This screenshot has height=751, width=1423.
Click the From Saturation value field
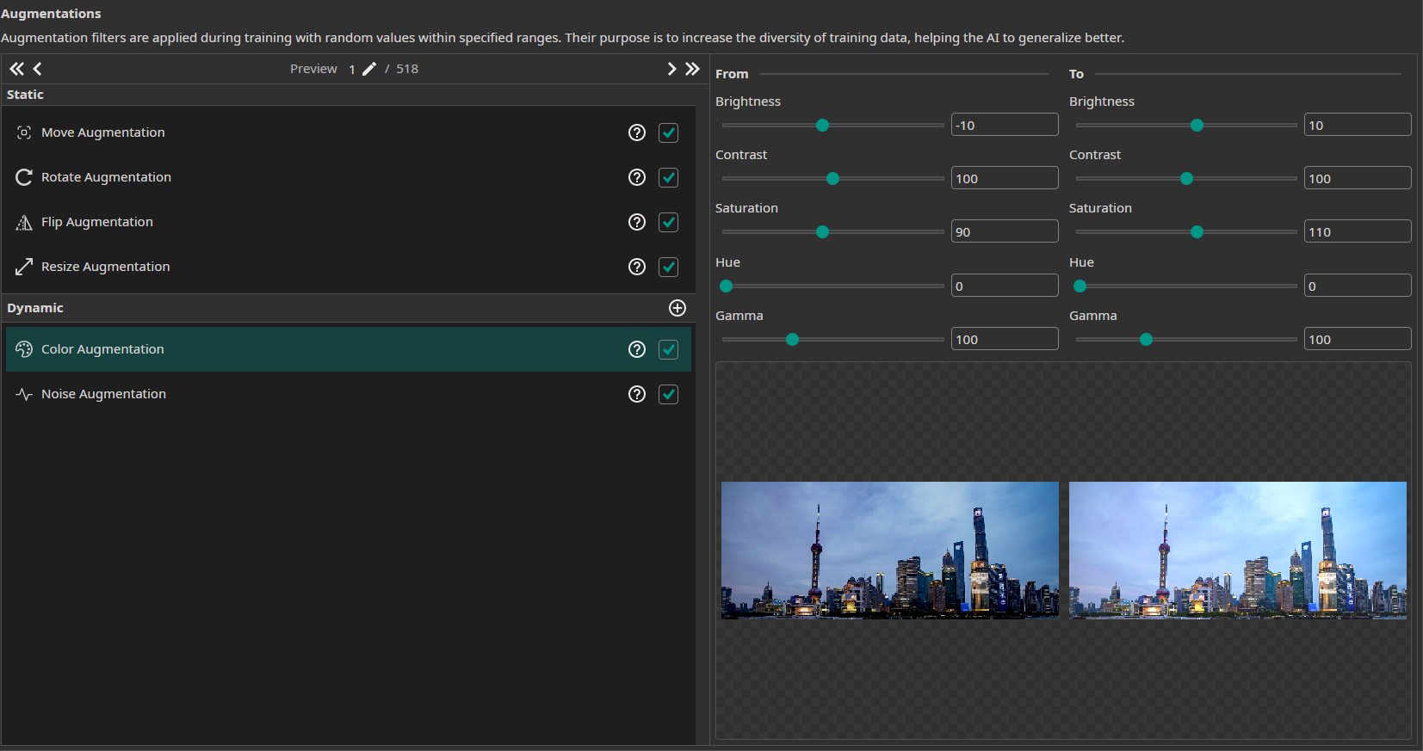click(1004, 232)
